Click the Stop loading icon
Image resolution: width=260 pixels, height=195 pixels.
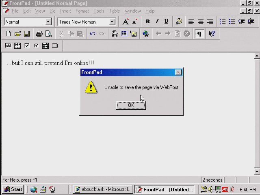[187, 34]
